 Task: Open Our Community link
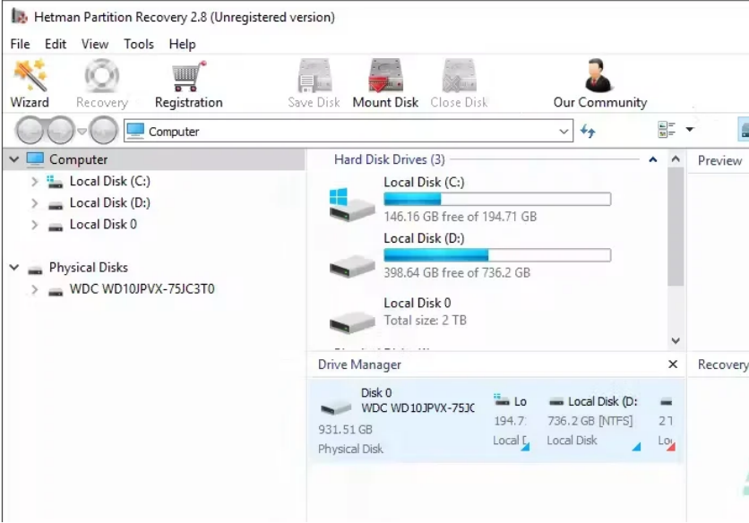(600, 83)
